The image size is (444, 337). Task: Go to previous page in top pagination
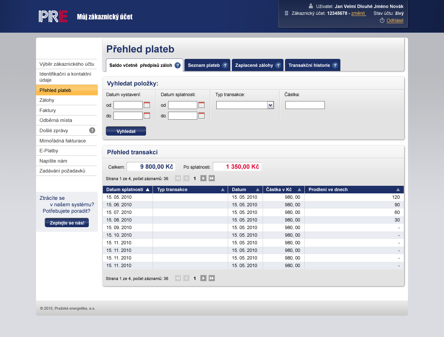pos(186,178)
